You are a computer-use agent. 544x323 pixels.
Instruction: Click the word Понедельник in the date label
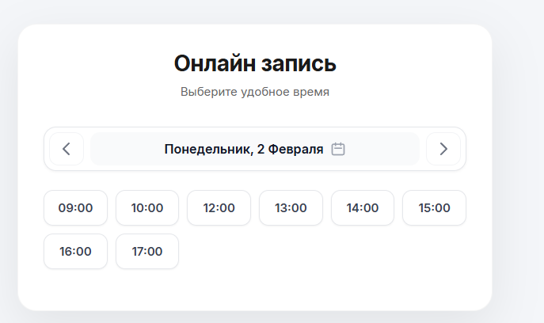207,149
